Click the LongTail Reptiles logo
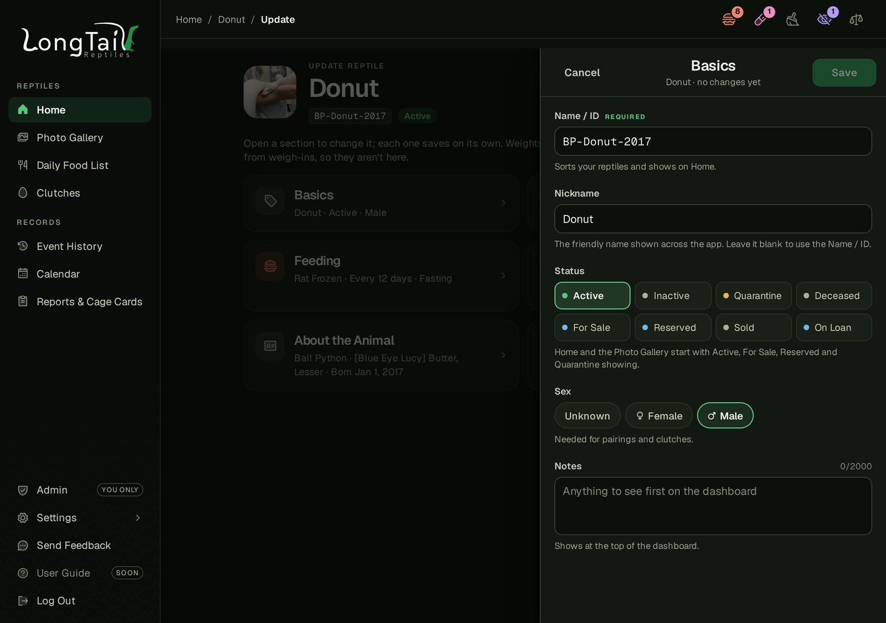 click(x=80, y=40)
